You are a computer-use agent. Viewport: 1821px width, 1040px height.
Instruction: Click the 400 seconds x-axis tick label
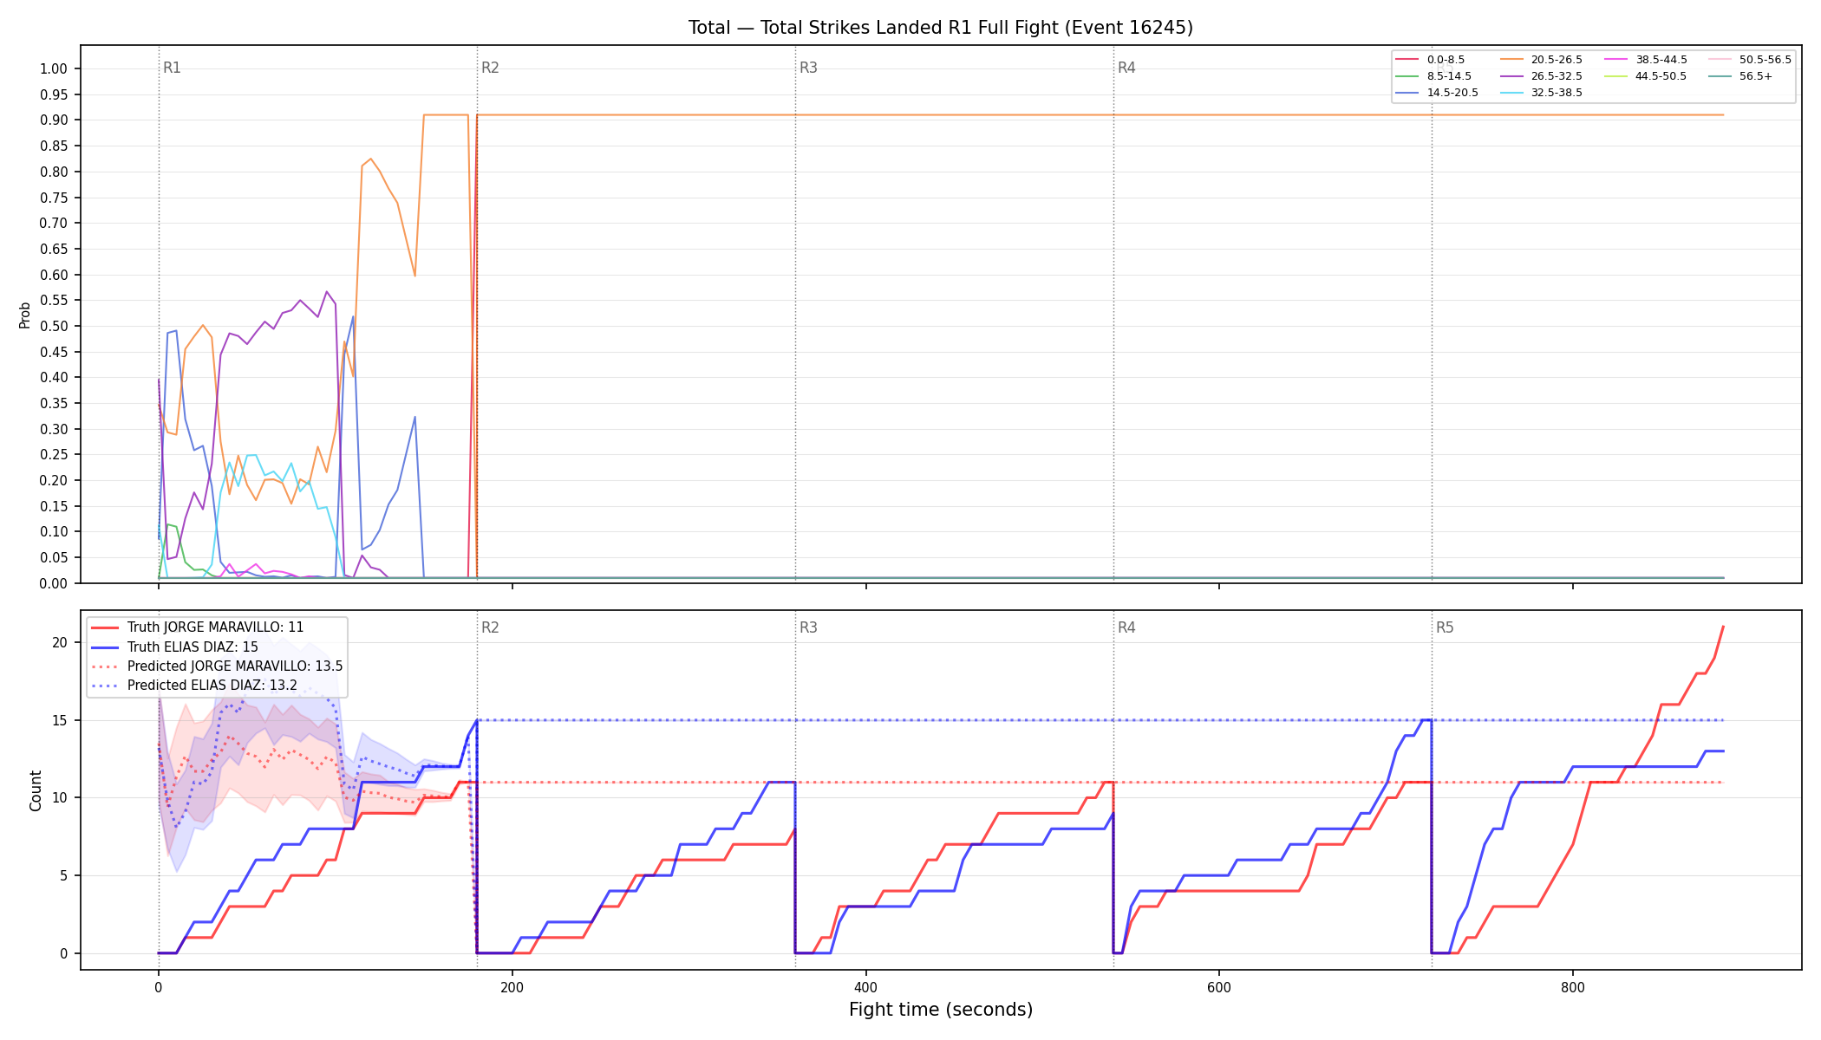tap(865, 987)
